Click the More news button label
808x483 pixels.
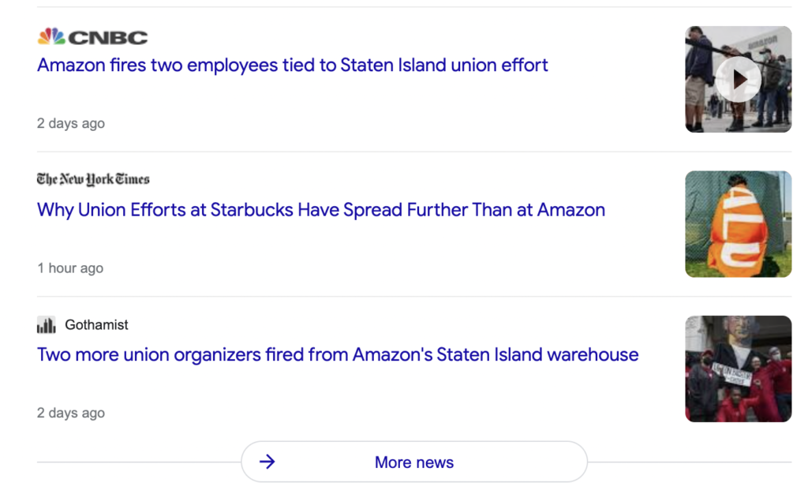414,462
